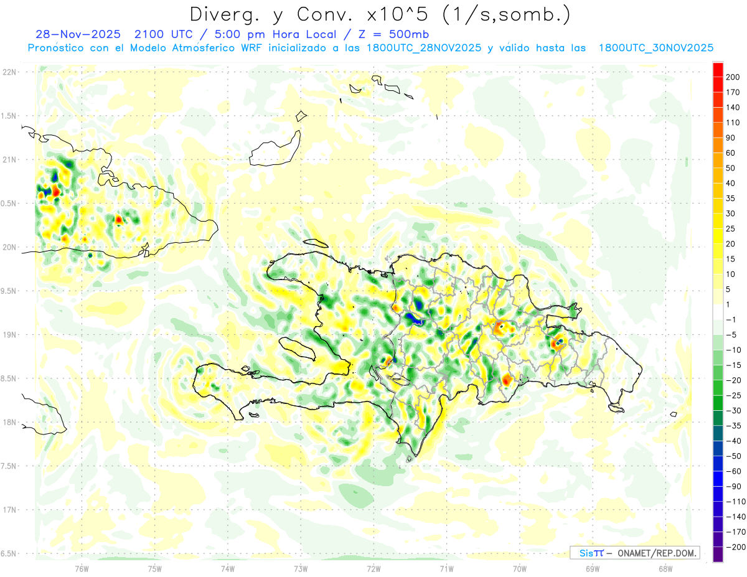Click the longitude label '74W'
747x577 pixels.
pyautogui.click(x=228, y=568)
